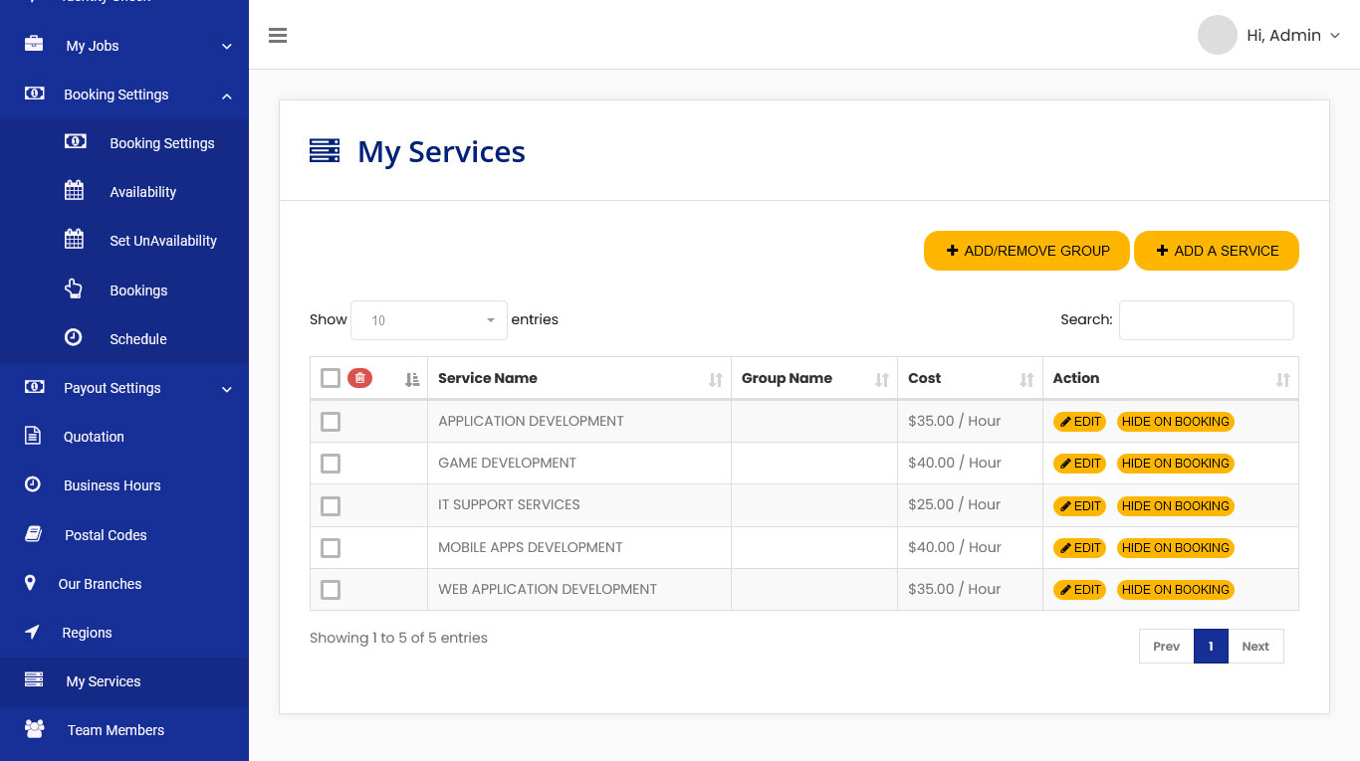Open the Show entries dropdown
This screenshot has height=761, width=1360.
[x=429, y=320]
